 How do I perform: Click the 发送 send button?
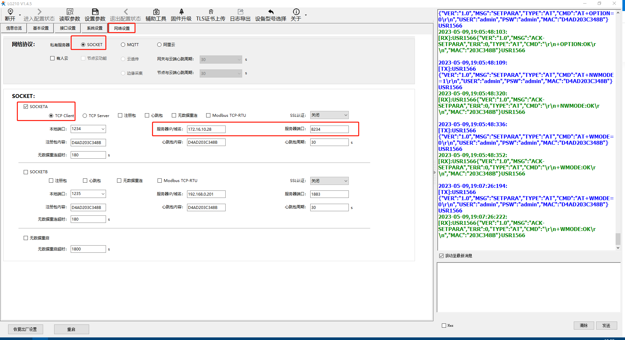coord(606,325)
